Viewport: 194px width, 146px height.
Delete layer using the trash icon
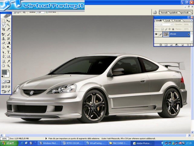pos(188,45)
